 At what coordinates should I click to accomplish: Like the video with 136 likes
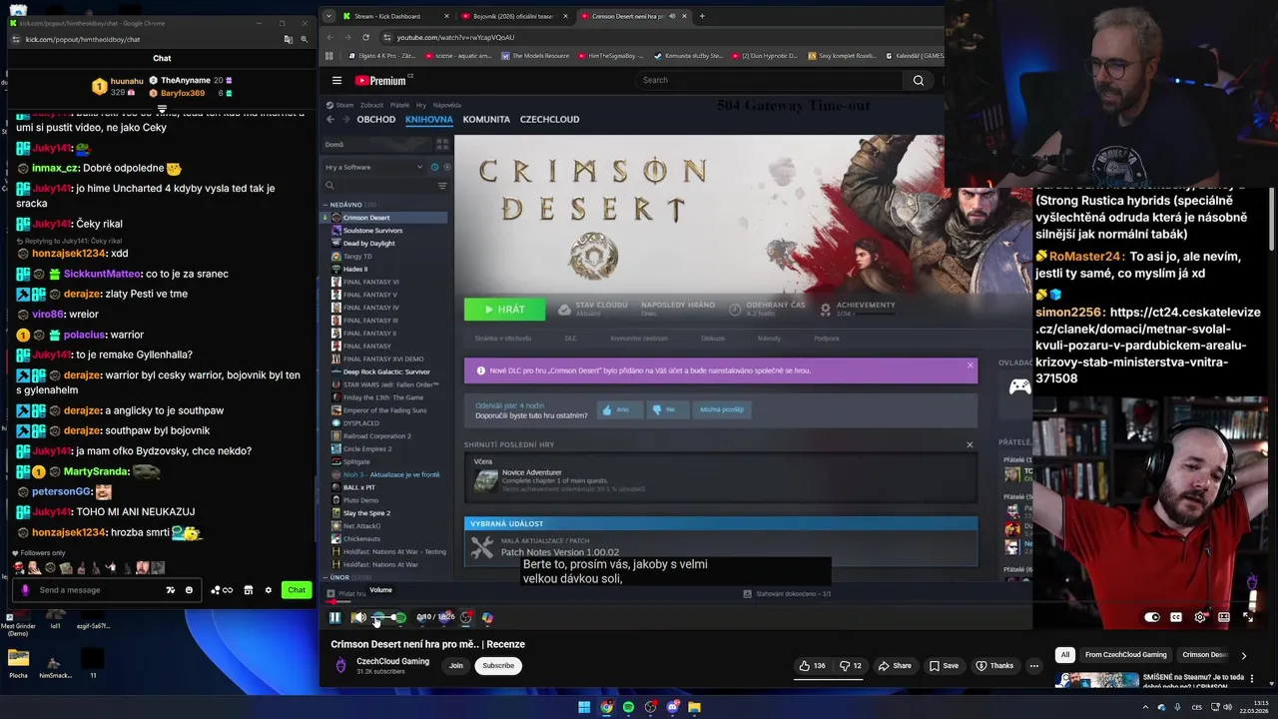coord(812,666)
